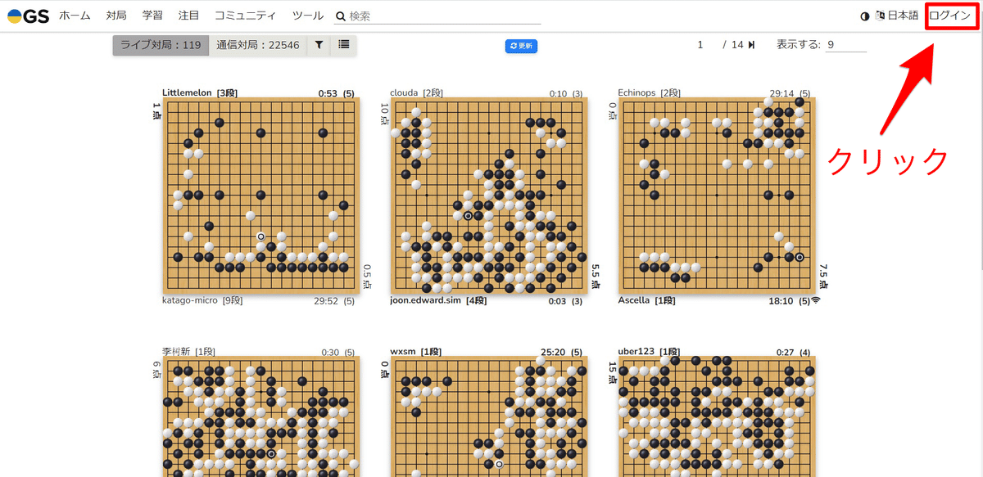Open the 学習 menu
Viewport: 983px width, 477px height.
click(x=152, y=16)
